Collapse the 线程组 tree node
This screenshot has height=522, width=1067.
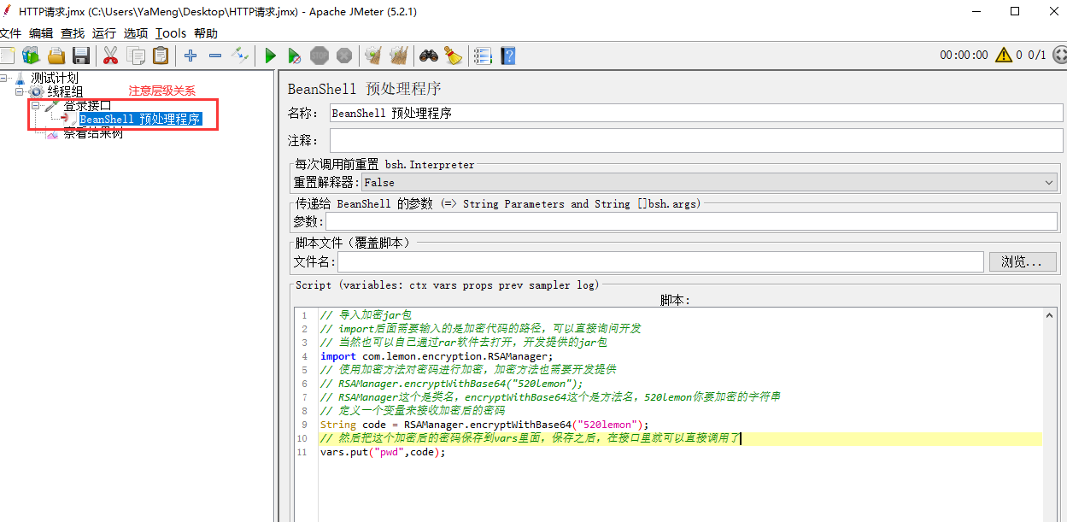(21, 91)
